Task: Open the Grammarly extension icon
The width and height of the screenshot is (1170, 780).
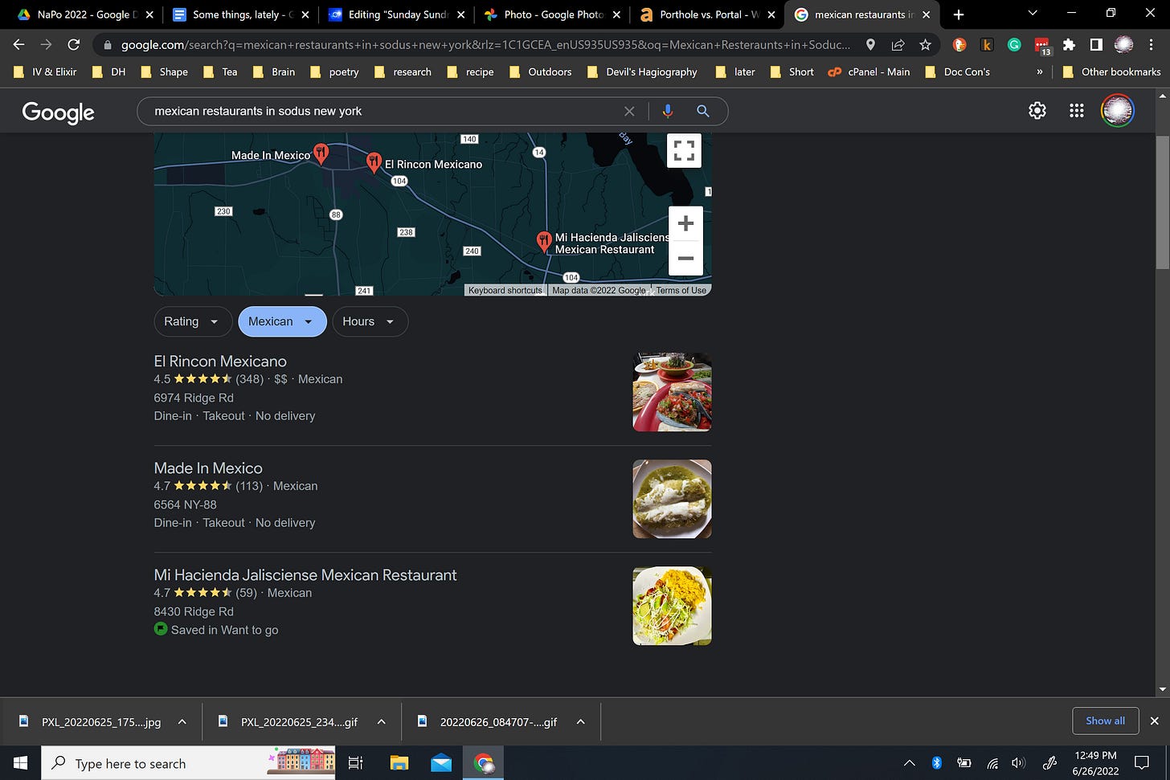Action: 1014,45
